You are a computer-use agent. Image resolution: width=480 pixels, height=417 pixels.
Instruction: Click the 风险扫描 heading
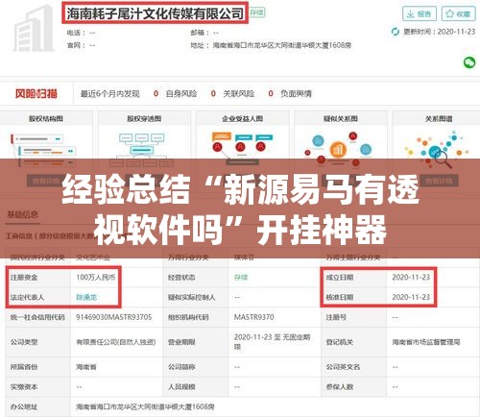(x=36, y=93)
